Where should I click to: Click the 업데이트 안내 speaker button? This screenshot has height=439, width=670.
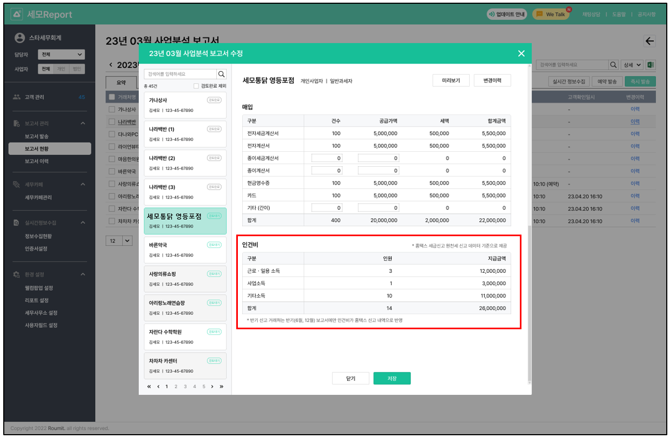click(x=506, y=15)
